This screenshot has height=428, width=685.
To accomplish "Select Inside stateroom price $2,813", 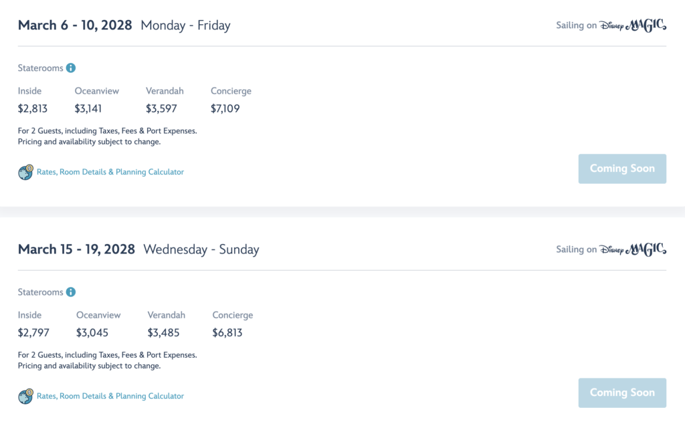I will (33, 109).
